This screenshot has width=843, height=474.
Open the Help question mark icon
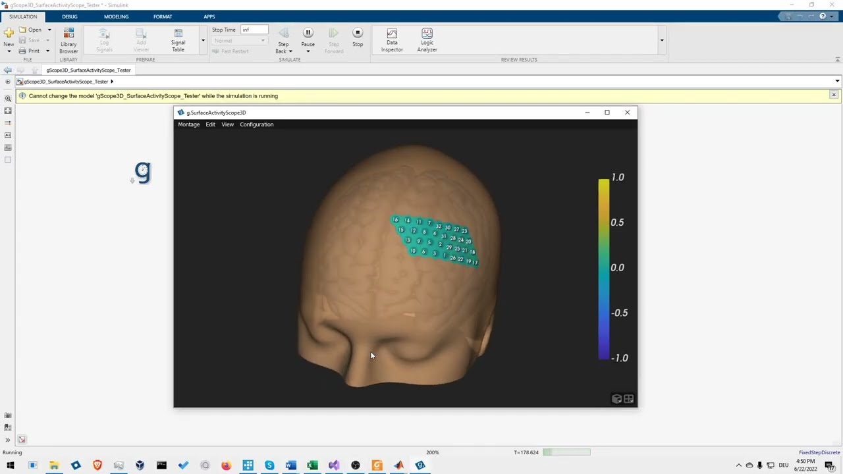tap(822, 16)
